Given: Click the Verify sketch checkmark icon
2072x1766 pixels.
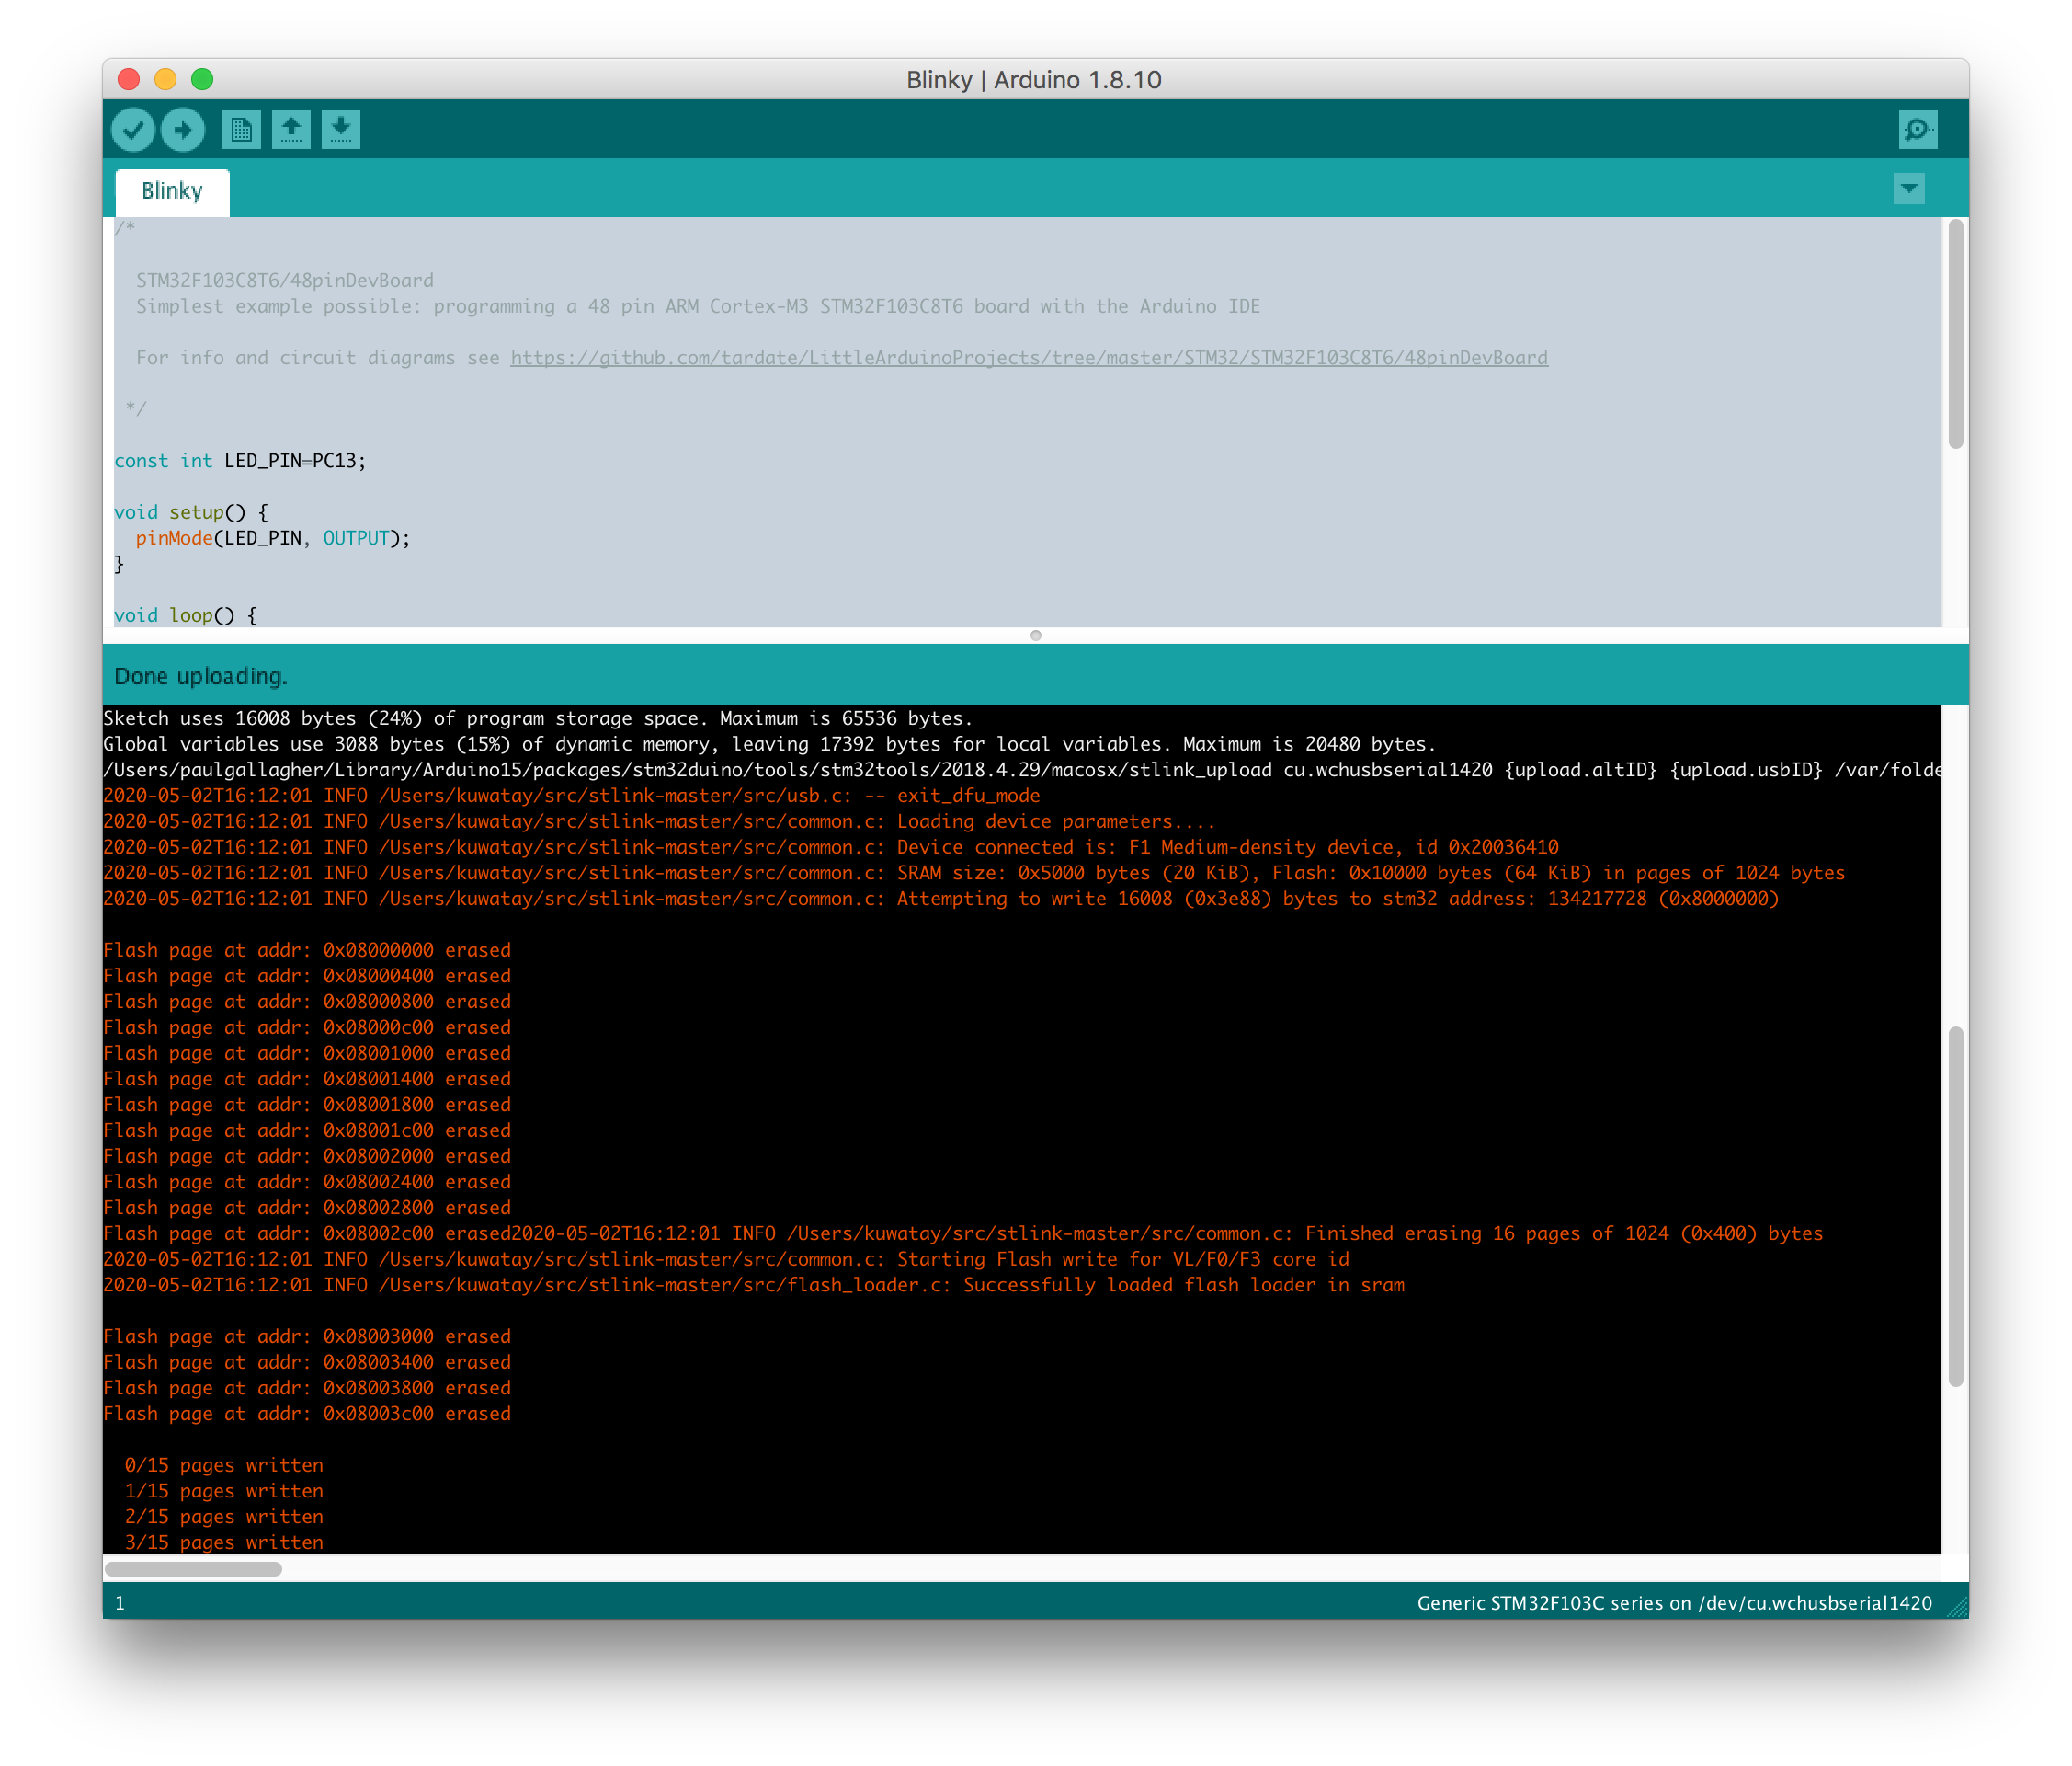Looking at the screenshot, I should (133, 129).
